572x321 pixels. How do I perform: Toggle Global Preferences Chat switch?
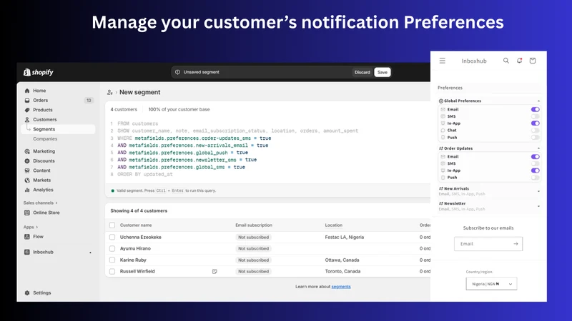tap(535, 131)
